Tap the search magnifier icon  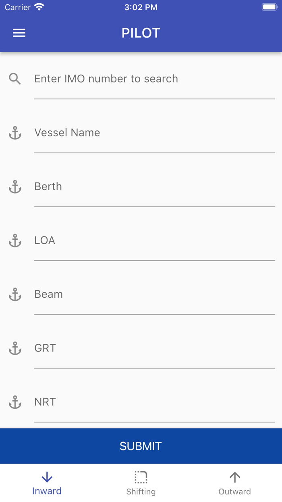pyautogui.click(x=15, y=79)
